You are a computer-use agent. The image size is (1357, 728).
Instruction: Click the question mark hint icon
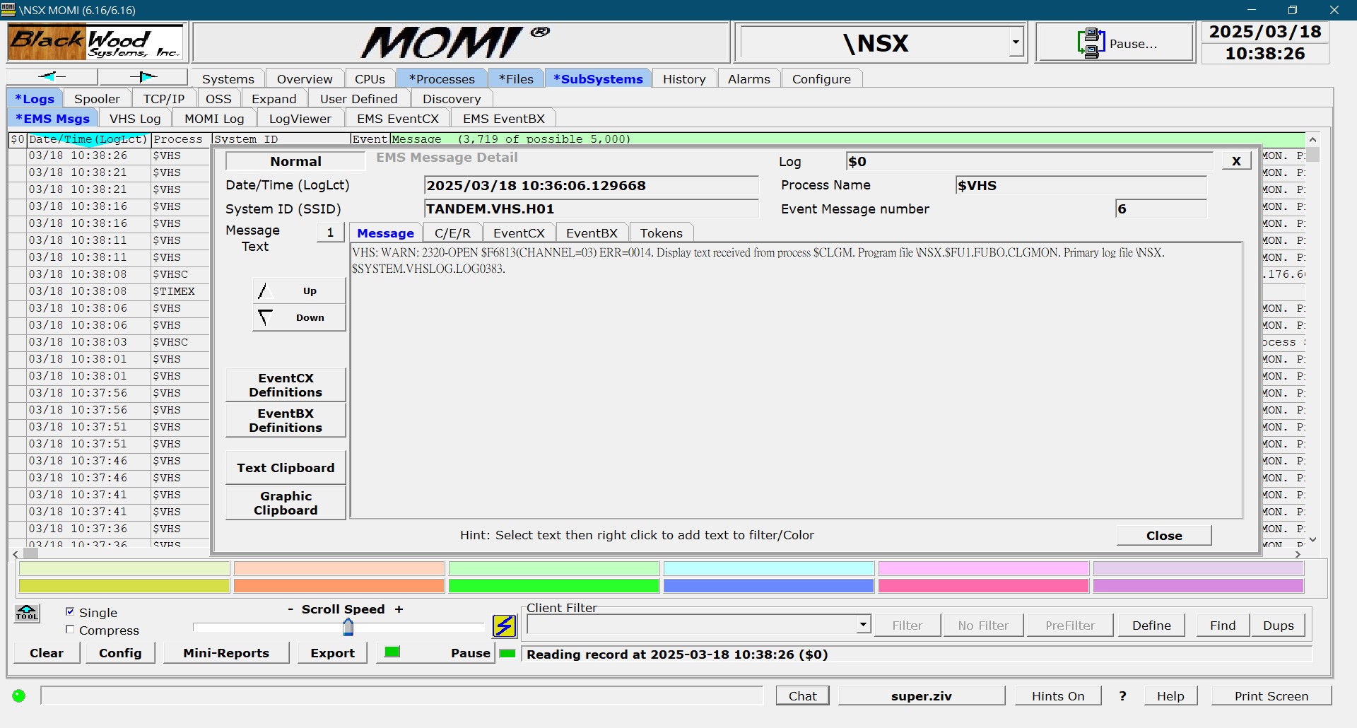click(x=1122, y=695)
